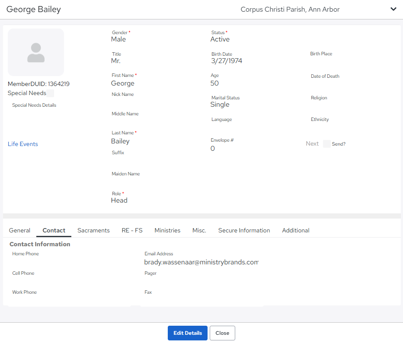Click the Special Needs Details label
The width and height of the screenshot is (403, 343).
[x=34, y=105]
